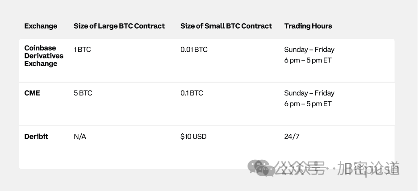Click CME's 6 pm – 5 pm ET text
This screenshot has width=418, height=191.
[308, 104]
